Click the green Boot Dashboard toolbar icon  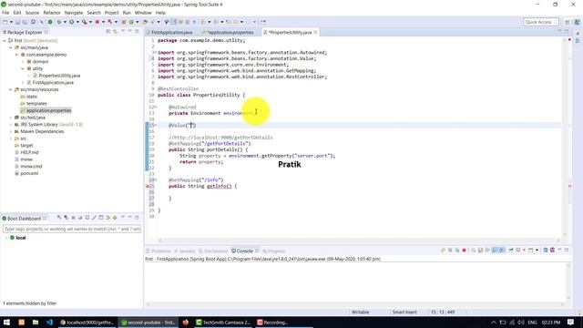[50, 22]
